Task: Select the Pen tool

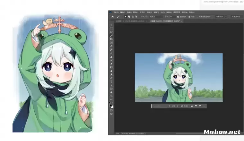Action: click(111, 78)
